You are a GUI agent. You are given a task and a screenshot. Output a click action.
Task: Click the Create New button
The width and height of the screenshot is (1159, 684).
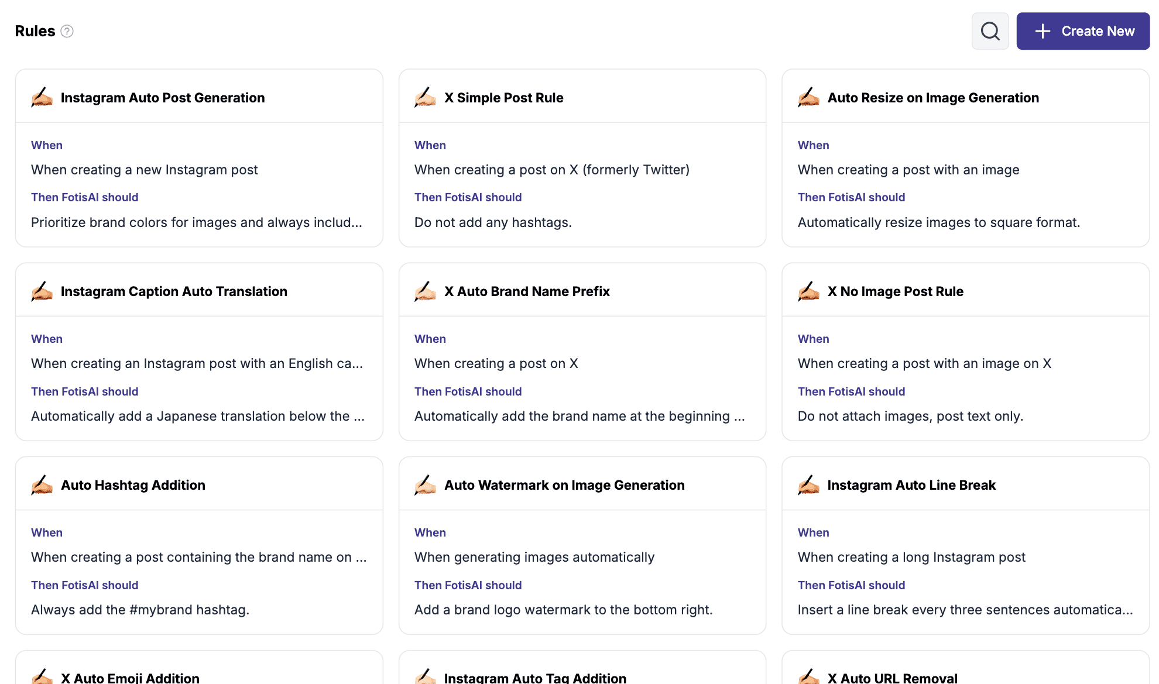pos(1083,31)
